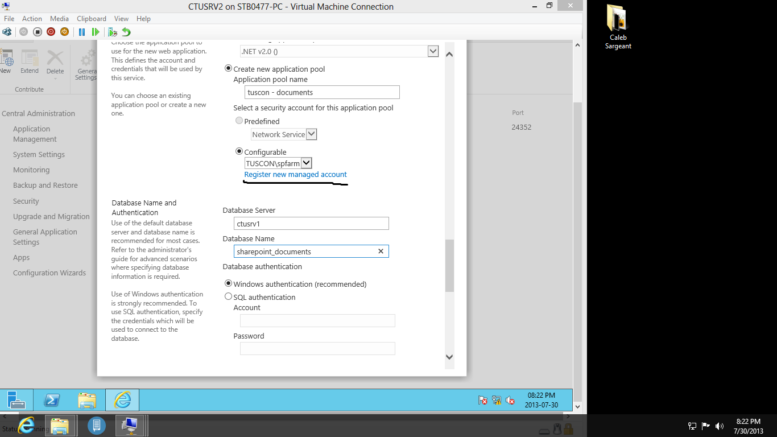Viewport: 777px width, 437px height.
Task: Click the host volume speaker tray icon
Action: (720, 426)
